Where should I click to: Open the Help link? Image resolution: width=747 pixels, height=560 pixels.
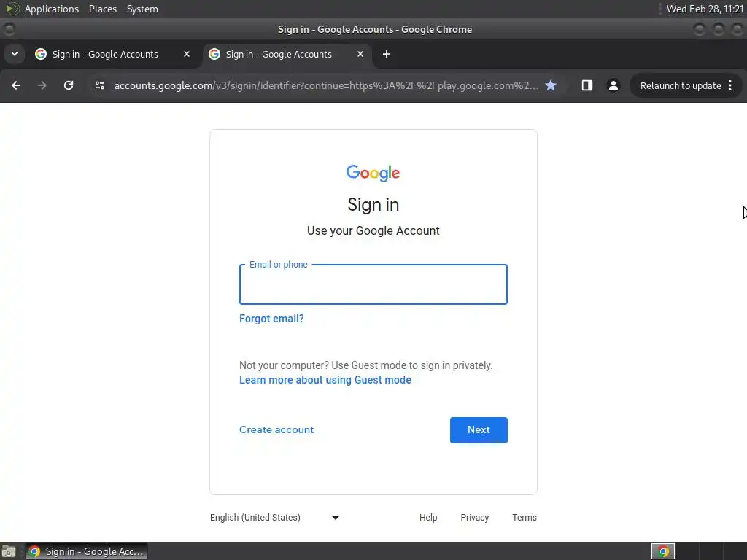click(428, 518)
